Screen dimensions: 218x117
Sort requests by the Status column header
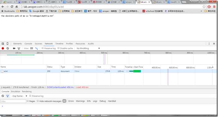[x=53, y=67]
